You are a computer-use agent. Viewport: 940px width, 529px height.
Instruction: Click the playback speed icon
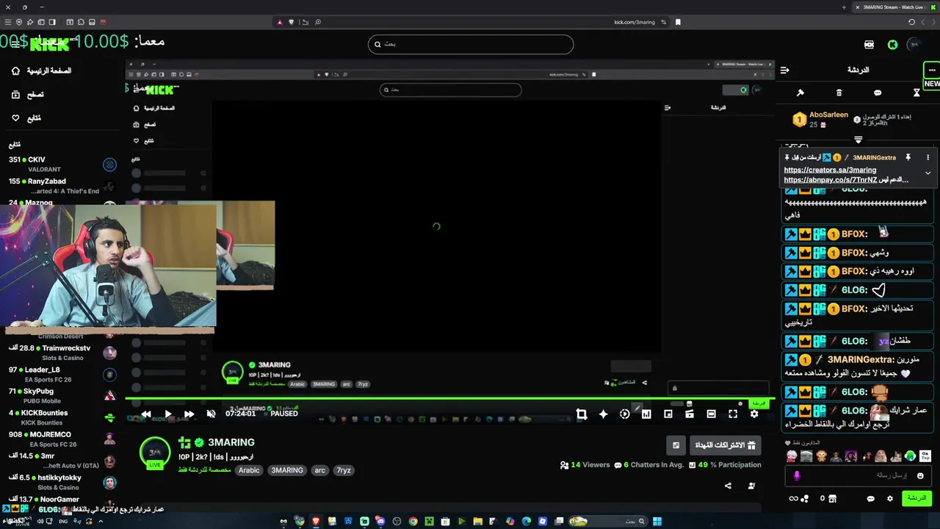(x=624, y=414)
